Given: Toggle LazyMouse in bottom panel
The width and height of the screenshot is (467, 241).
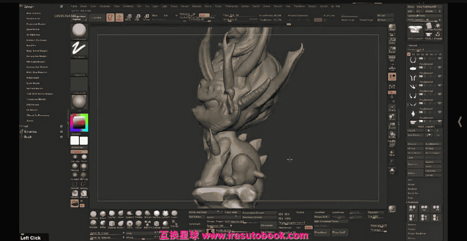Looking at the screenshot, I should pos(338,212).
